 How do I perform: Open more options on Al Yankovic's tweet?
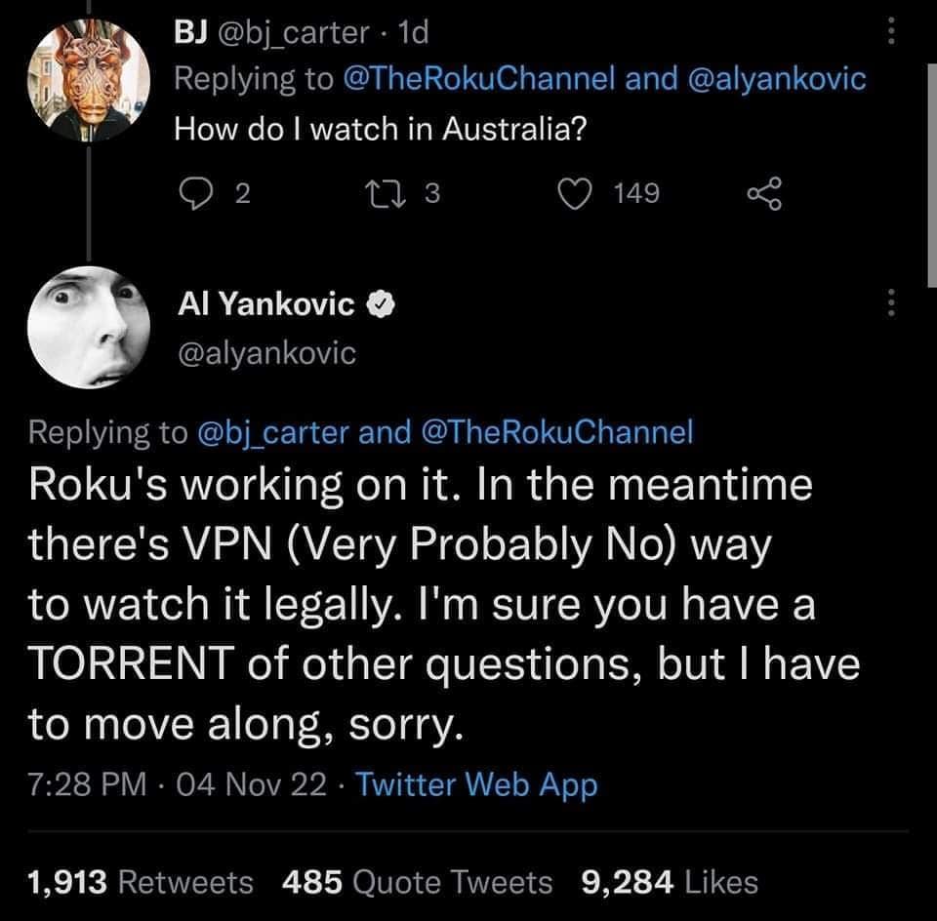tap(889, 304)
